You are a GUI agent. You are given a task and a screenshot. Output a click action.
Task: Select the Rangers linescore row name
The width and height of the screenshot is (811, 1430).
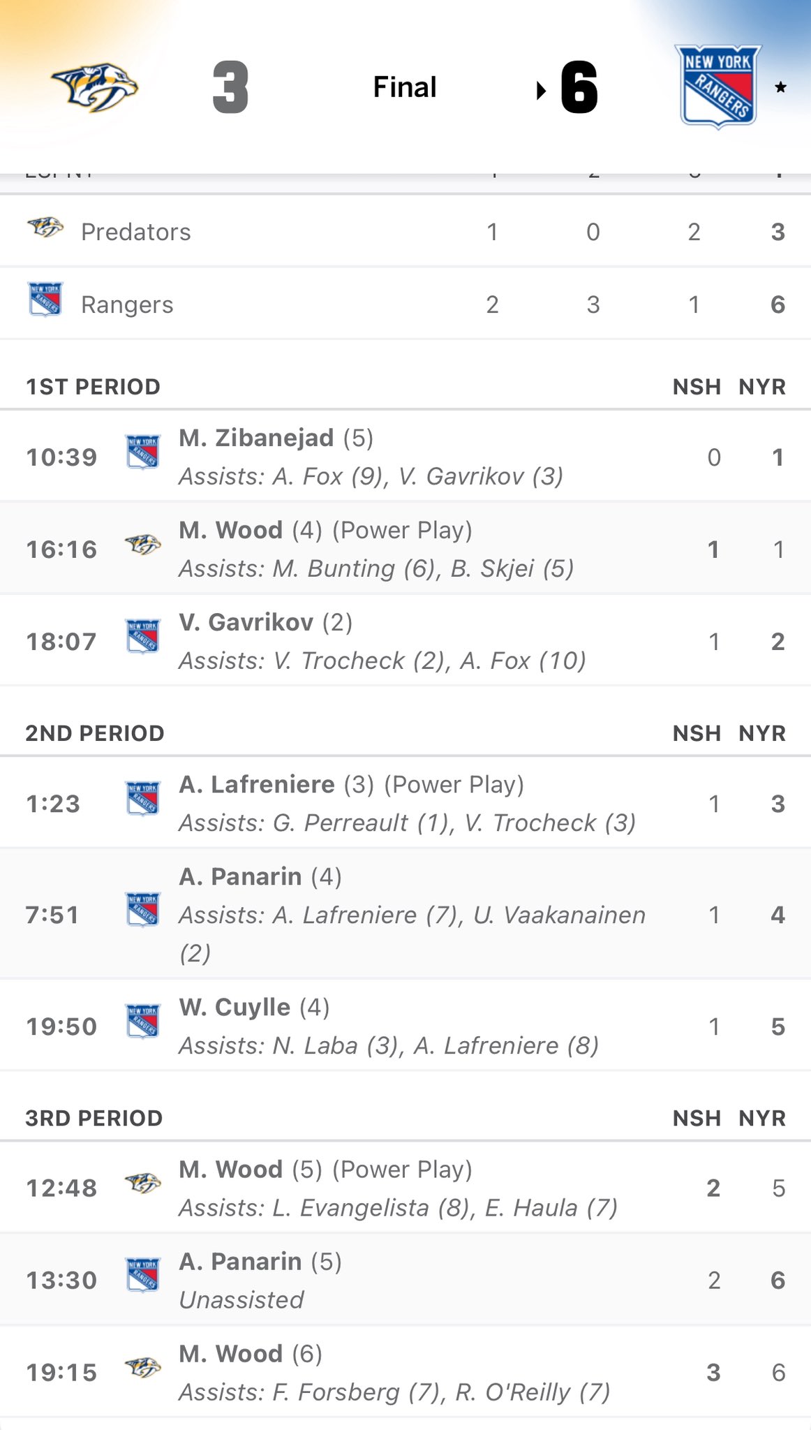(127, 304)
